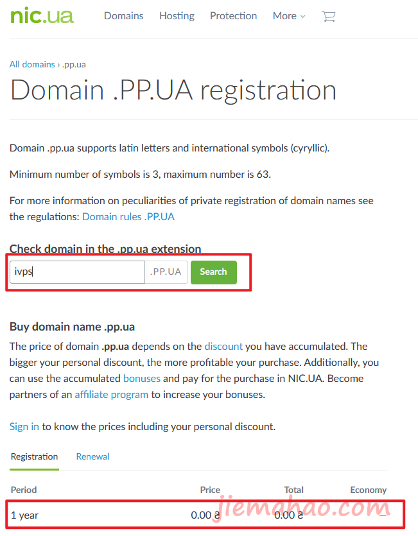Open the affiliate program link
This screenshot has height=536, width=418.
[112, 395]
